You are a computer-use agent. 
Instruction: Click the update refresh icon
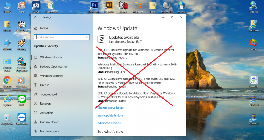pyautogui.click(x=102, y=39)
